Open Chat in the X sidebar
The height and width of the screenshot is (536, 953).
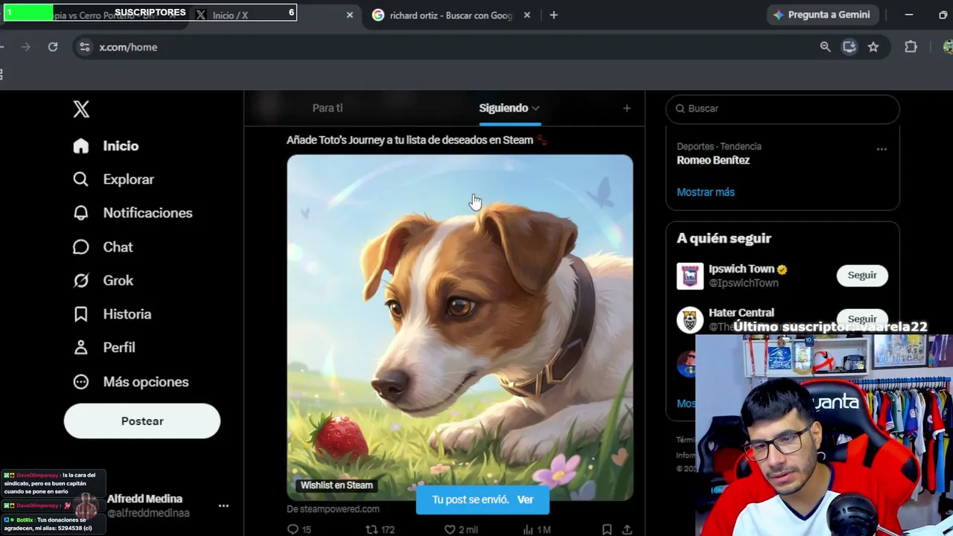pos(103,247)
